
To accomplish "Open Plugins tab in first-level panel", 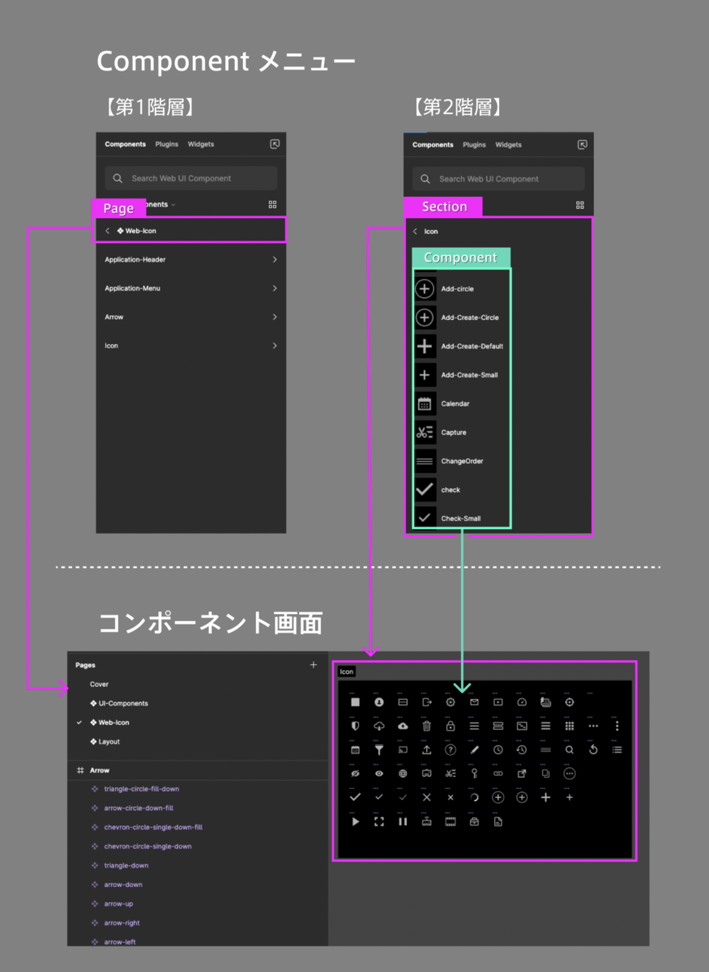I will [x=167, y=144].
